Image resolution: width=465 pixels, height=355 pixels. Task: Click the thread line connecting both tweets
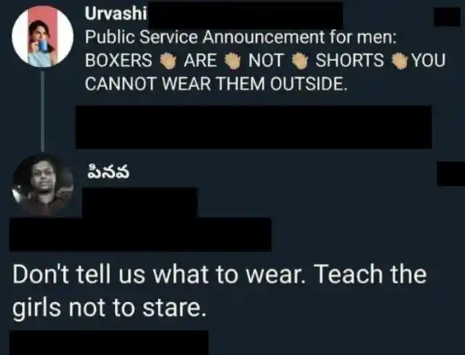point(43,111)
